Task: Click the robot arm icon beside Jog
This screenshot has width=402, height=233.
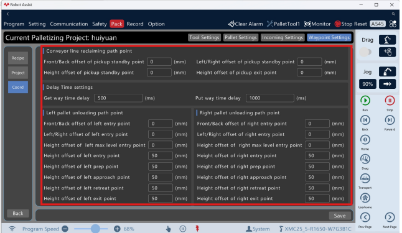Action: pos(387,71)
